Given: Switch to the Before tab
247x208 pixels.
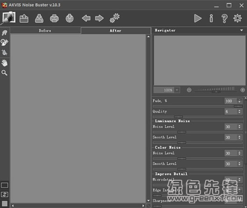Looking at the screenshot, I should click(x=46, y=31).
